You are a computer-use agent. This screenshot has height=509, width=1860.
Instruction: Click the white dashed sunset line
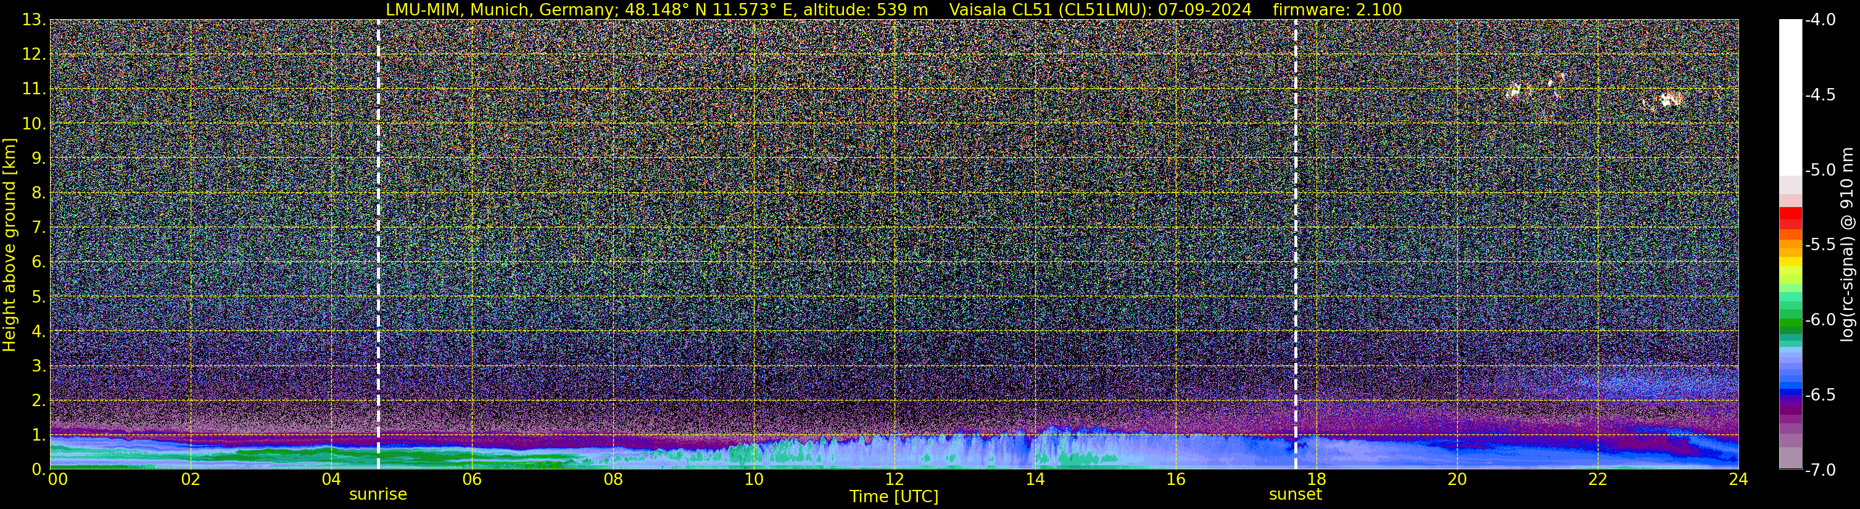pyautogui.click(x=1296, y=243)
